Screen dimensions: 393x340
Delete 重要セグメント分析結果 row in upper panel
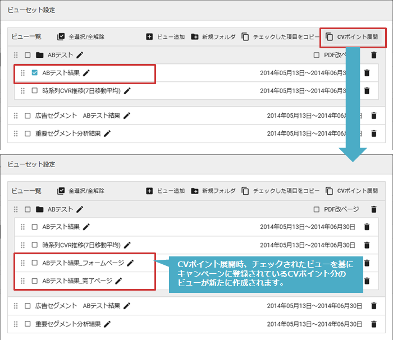point(374,134)
